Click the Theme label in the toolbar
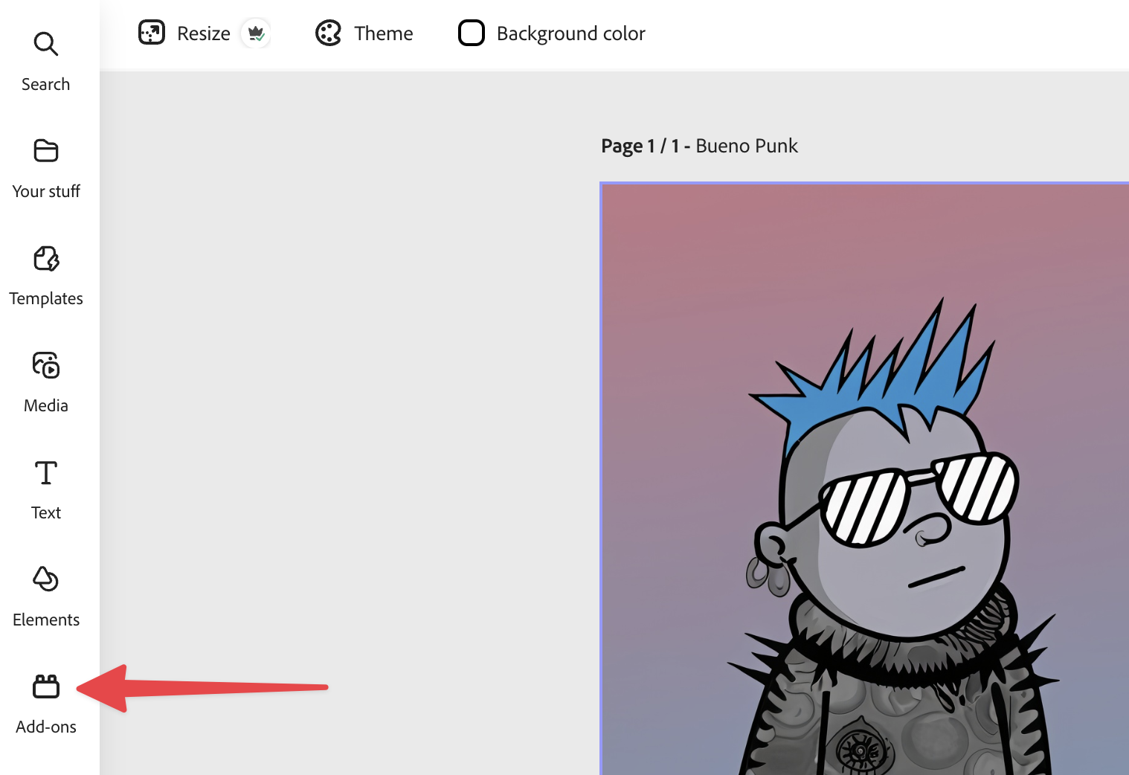Screen dimensions: 1129x775 point(384,33)
